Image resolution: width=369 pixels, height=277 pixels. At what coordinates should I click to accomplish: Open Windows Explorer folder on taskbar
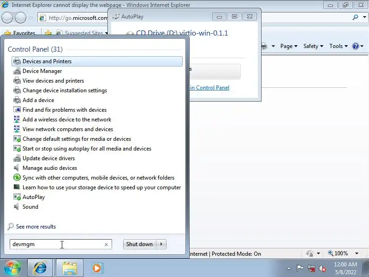70,268
